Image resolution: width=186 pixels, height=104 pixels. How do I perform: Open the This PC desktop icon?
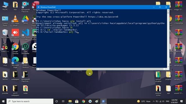5,6
